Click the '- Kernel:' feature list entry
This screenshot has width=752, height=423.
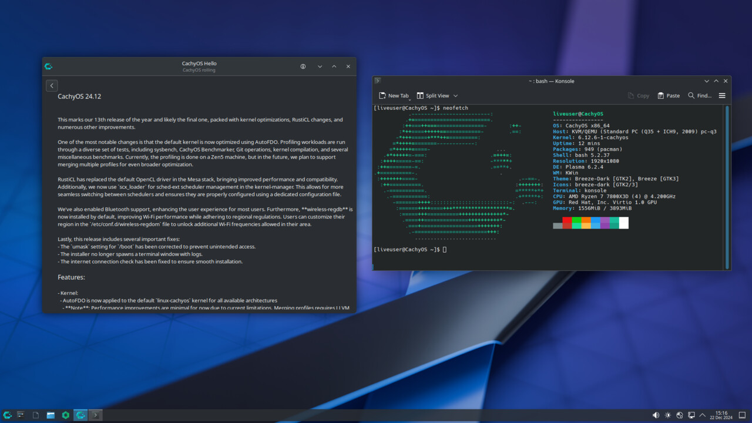pyautogui.click(x=68, y=293)
